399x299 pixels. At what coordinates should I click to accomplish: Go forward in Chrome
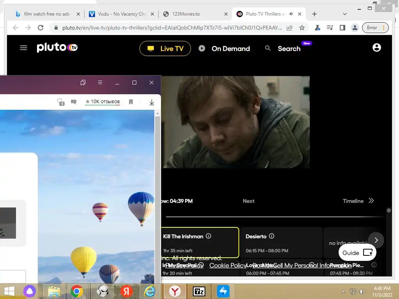(28, 28)
